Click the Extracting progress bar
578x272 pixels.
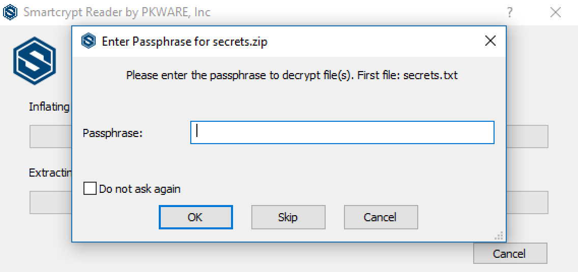(x=527, y=202)
